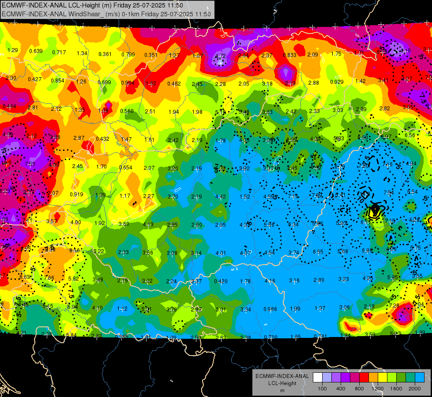Click the LCL-Height title line at top
The image size is (432, 397).
click(x=92, y=5)
